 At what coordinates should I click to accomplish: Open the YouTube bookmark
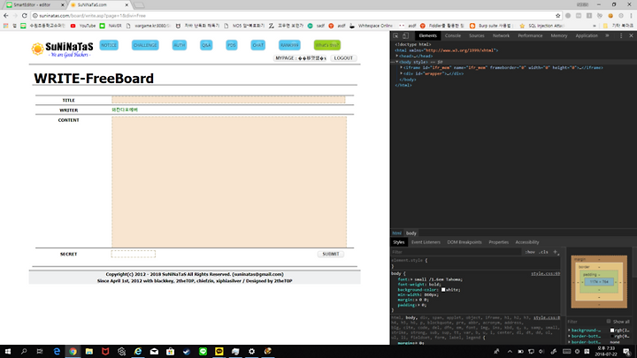(x=83, y=26)
